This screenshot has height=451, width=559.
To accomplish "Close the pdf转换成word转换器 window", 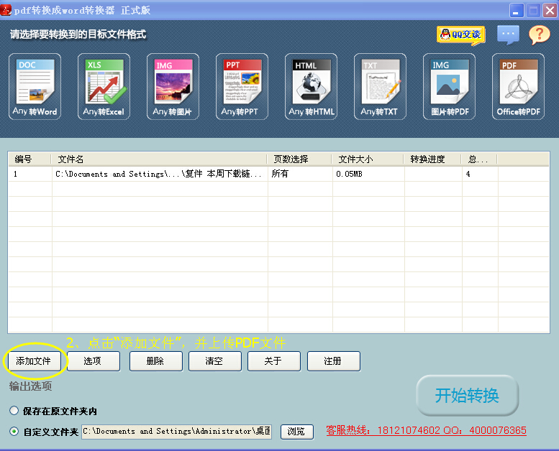I will [550, 10].
